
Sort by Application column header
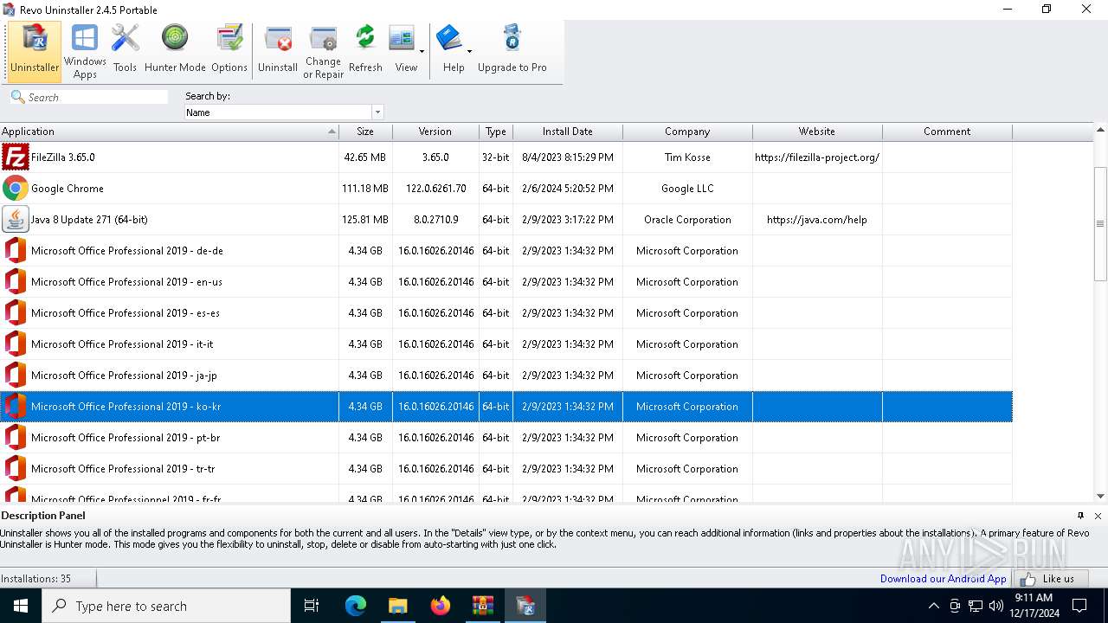click(169, 132)
